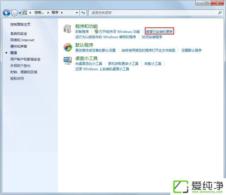Click inside the 搜索控制面板 search field

[126, 13]
